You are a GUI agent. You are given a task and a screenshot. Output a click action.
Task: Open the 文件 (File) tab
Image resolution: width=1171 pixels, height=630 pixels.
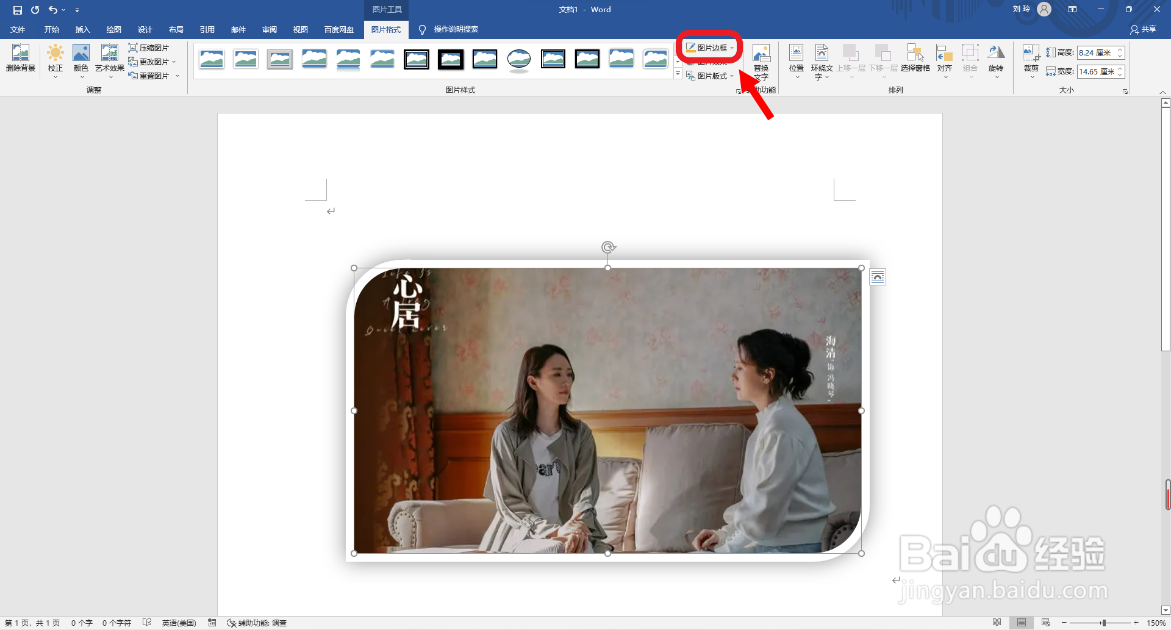[18, 29]
